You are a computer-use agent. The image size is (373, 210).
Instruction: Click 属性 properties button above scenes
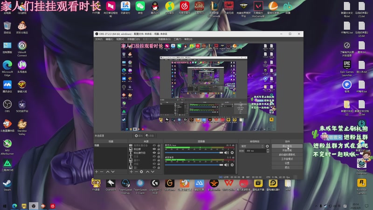[138, 136]
